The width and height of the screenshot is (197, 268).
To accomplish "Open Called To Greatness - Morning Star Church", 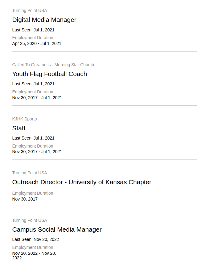I will (53, 65).
